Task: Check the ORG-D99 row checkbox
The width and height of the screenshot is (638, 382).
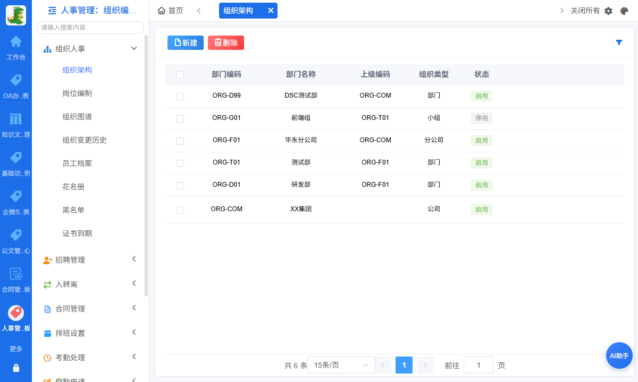Action: click(180, 97)
